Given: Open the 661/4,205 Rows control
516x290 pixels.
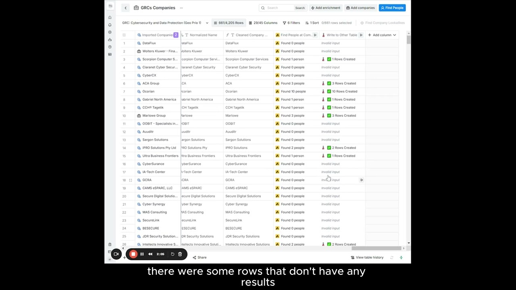Looking at the screenshot, I should tap(229, 23).
